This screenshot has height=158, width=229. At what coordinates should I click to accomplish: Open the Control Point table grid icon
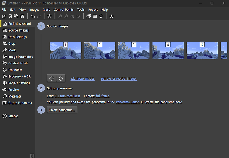click(95, 16)
